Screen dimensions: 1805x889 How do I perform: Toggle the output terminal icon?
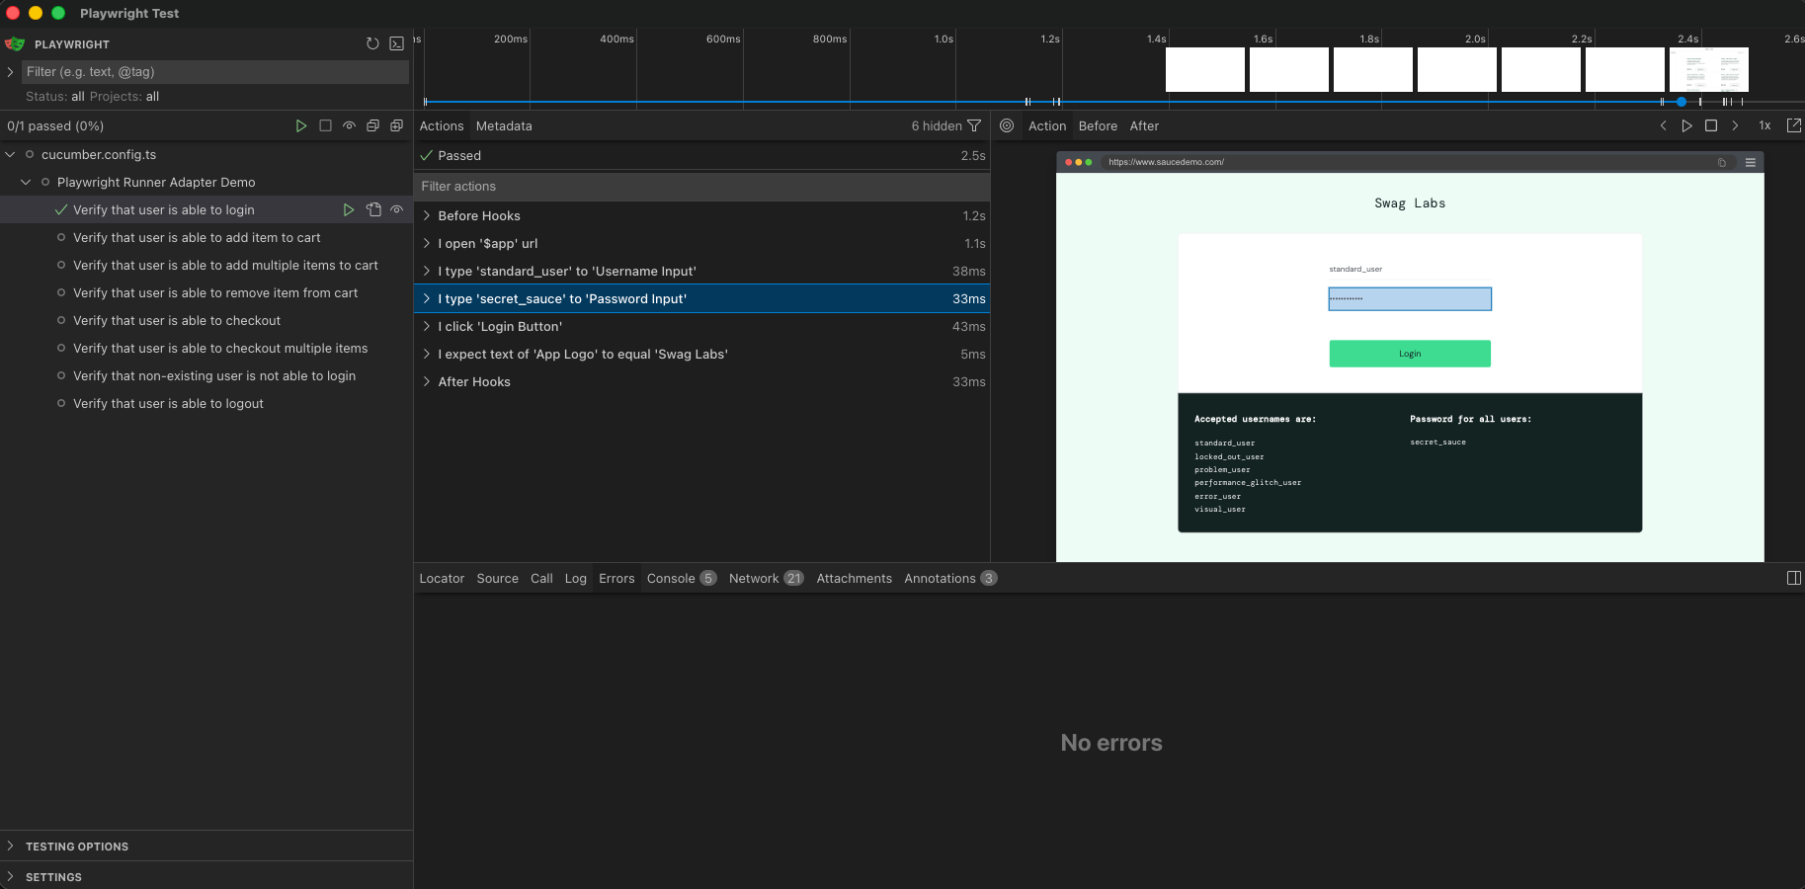tap(396, 43)
